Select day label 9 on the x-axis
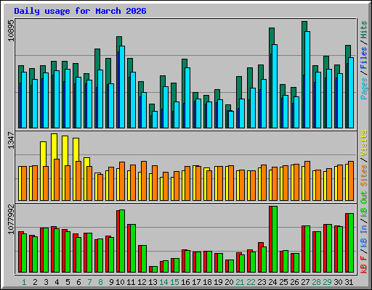Screen dimensions: 372x290 coord(111,282)
